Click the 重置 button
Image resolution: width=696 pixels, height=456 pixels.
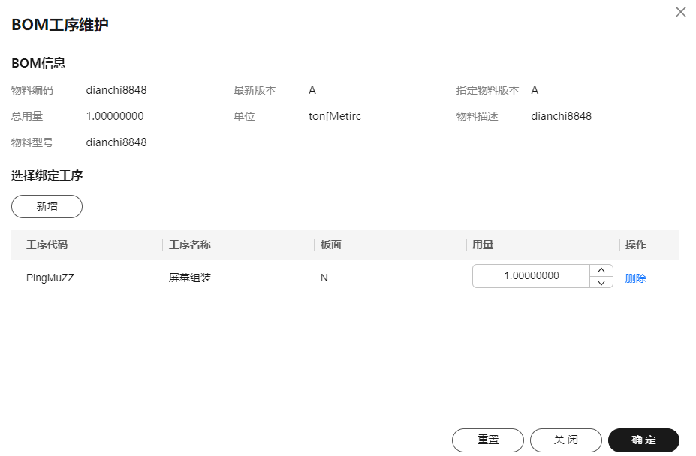488,440
